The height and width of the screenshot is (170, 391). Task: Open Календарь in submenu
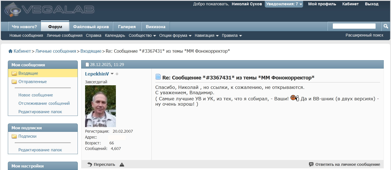115,35
